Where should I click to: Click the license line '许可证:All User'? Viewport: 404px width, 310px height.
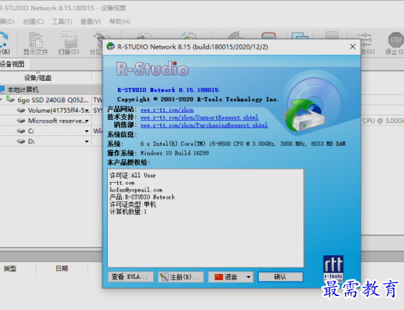[132, 175]
